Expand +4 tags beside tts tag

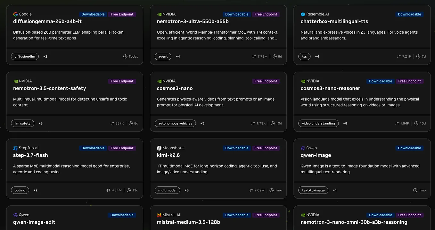tap(317, 56)
